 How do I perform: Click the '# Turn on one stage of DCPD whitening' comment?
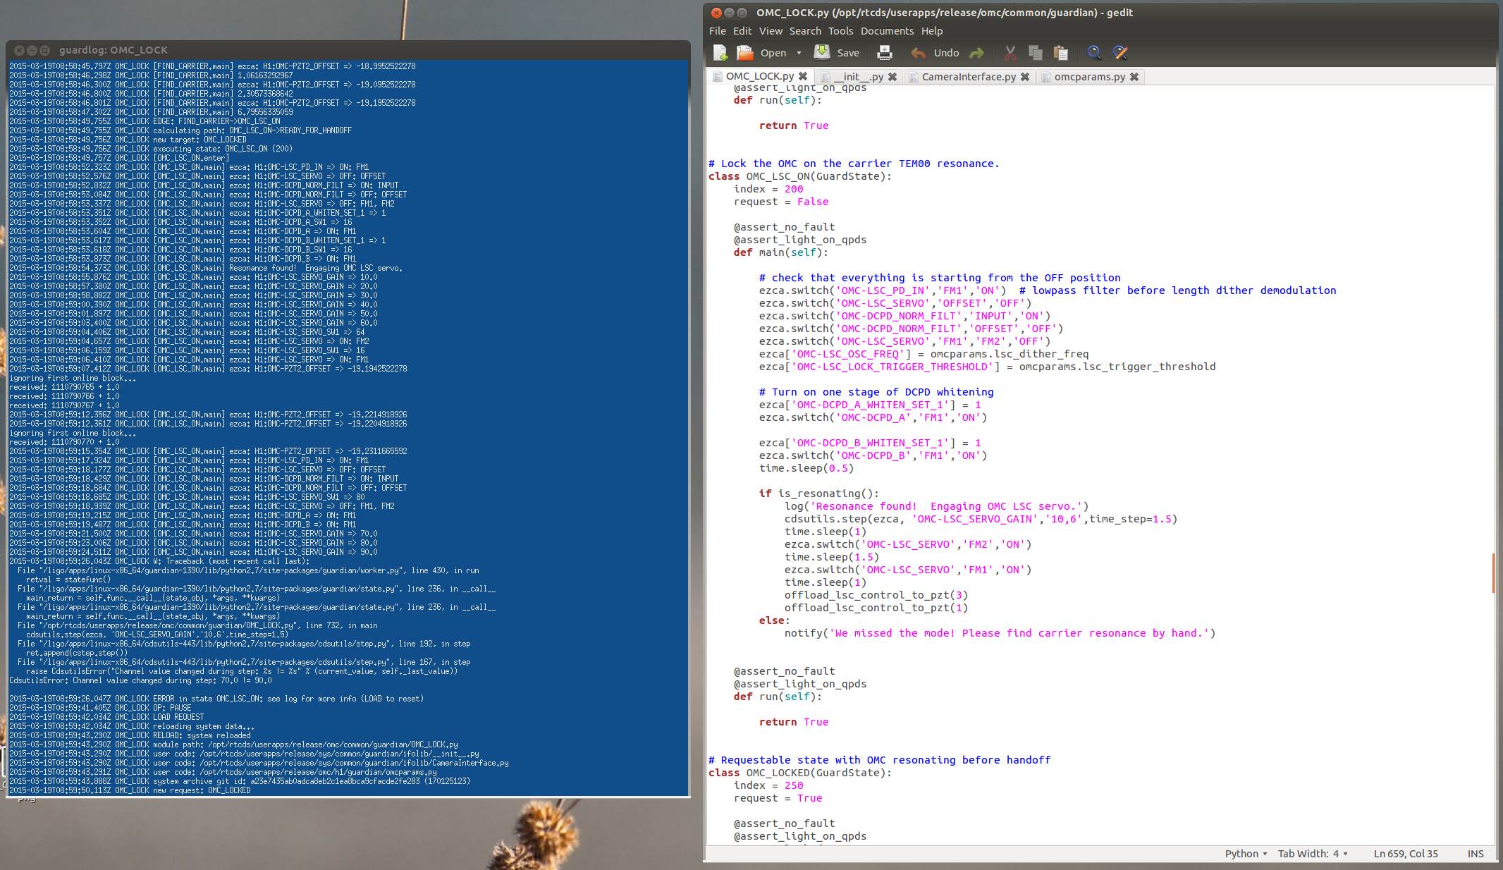(x=876, y=392)
